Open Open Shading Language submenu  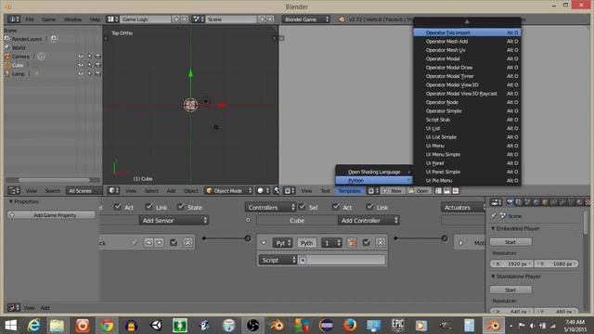point(374,172)
